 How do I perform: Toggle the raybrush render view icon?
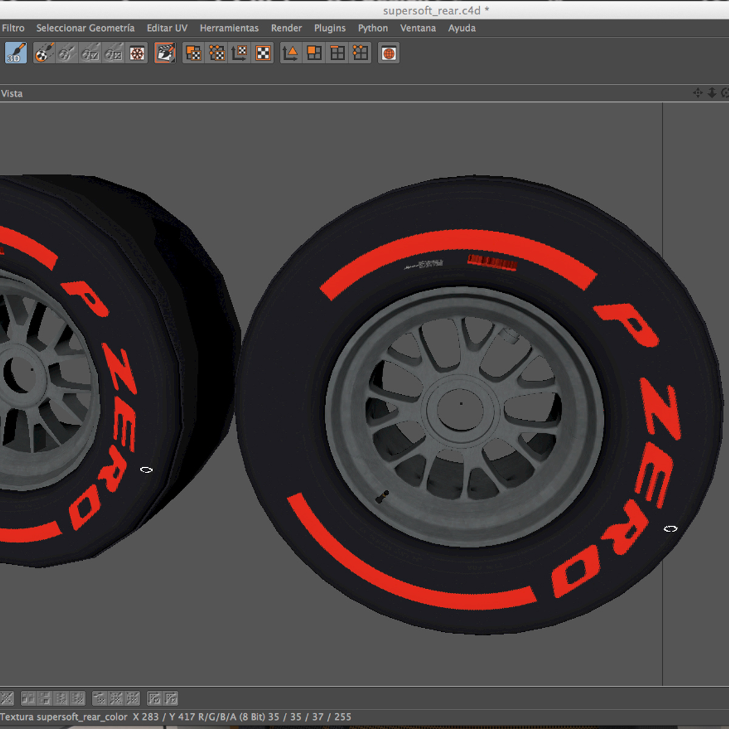click(x=165, y=53)
